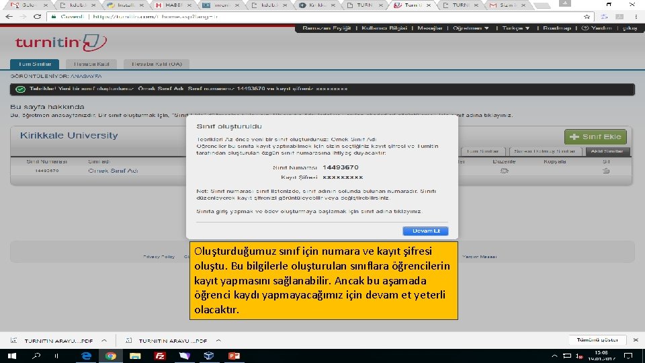Click the Kirikkale University heading
645x363 pixels.
click(69, 135)
